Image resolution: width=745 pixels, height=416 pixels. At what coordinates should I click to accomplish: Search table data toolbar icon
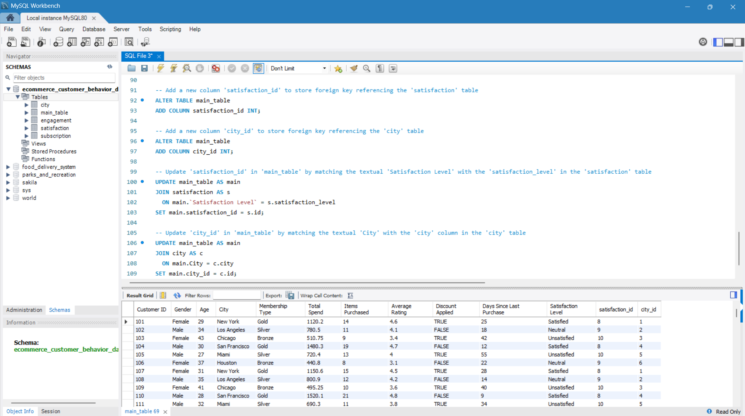pos(129,42)
